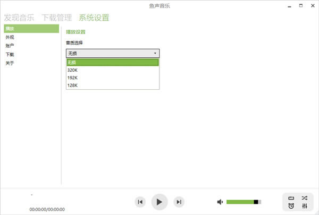Collapse the audio quality dropdown arrow
This screenshot has width=319, height=215.
click(x=155, y=53)
